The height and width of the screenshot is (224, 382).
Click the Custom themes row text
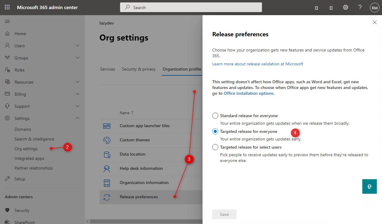pyautogui.click(x=135, y=140)
